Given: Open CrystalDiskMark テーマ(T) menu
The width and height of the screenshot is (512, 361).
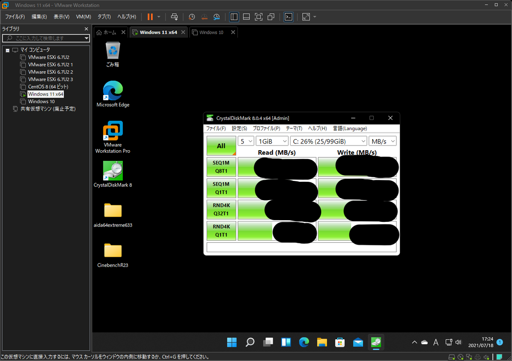Looking at the screenshot, I should (x=294, y=128).
